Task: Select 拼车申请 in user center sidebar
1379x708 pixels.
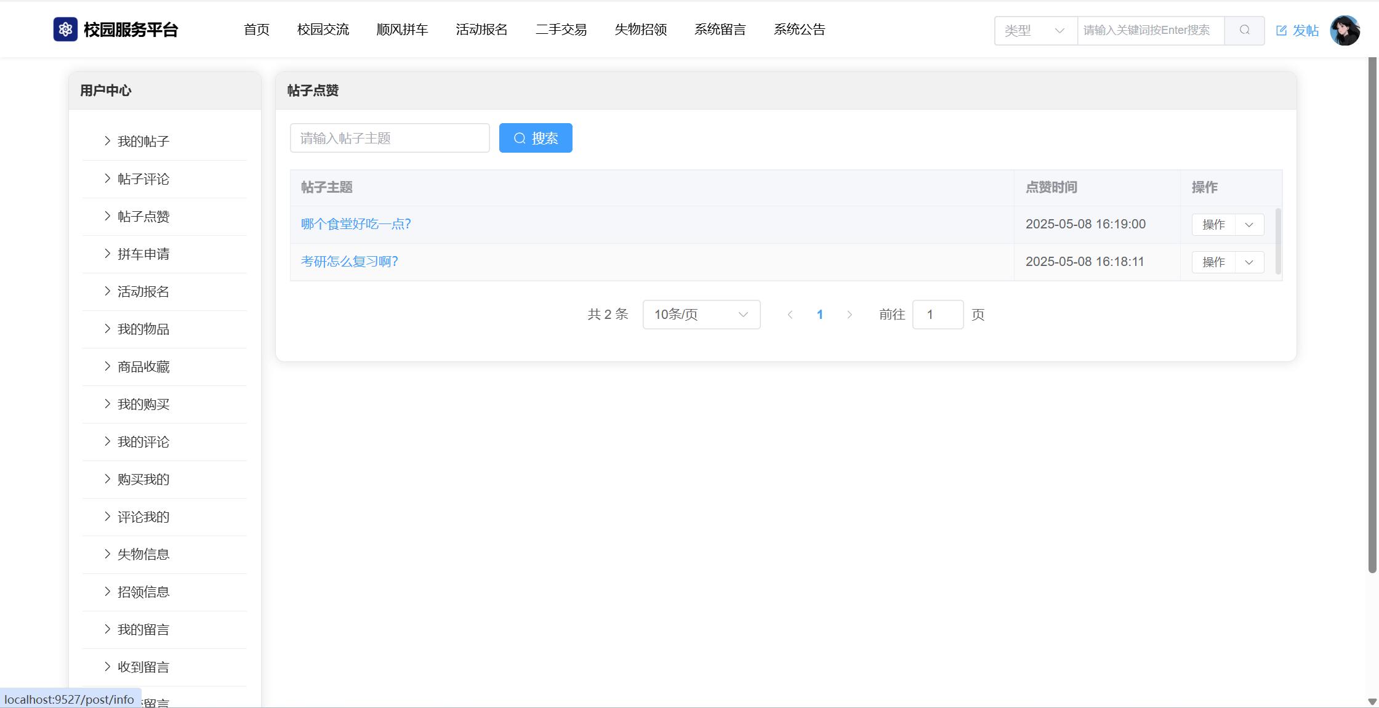Action: tap(143, 254)
